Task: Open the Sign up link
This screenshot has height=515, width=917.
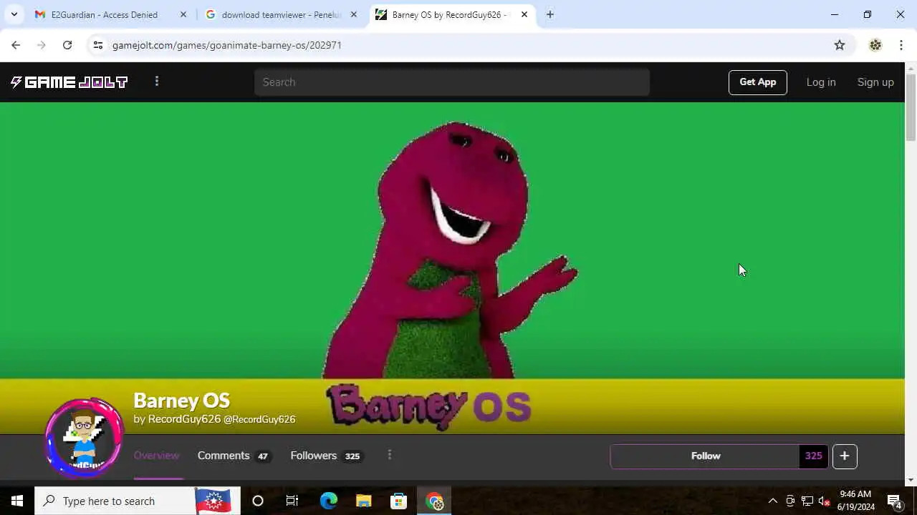Action: (x=875, y=82)
